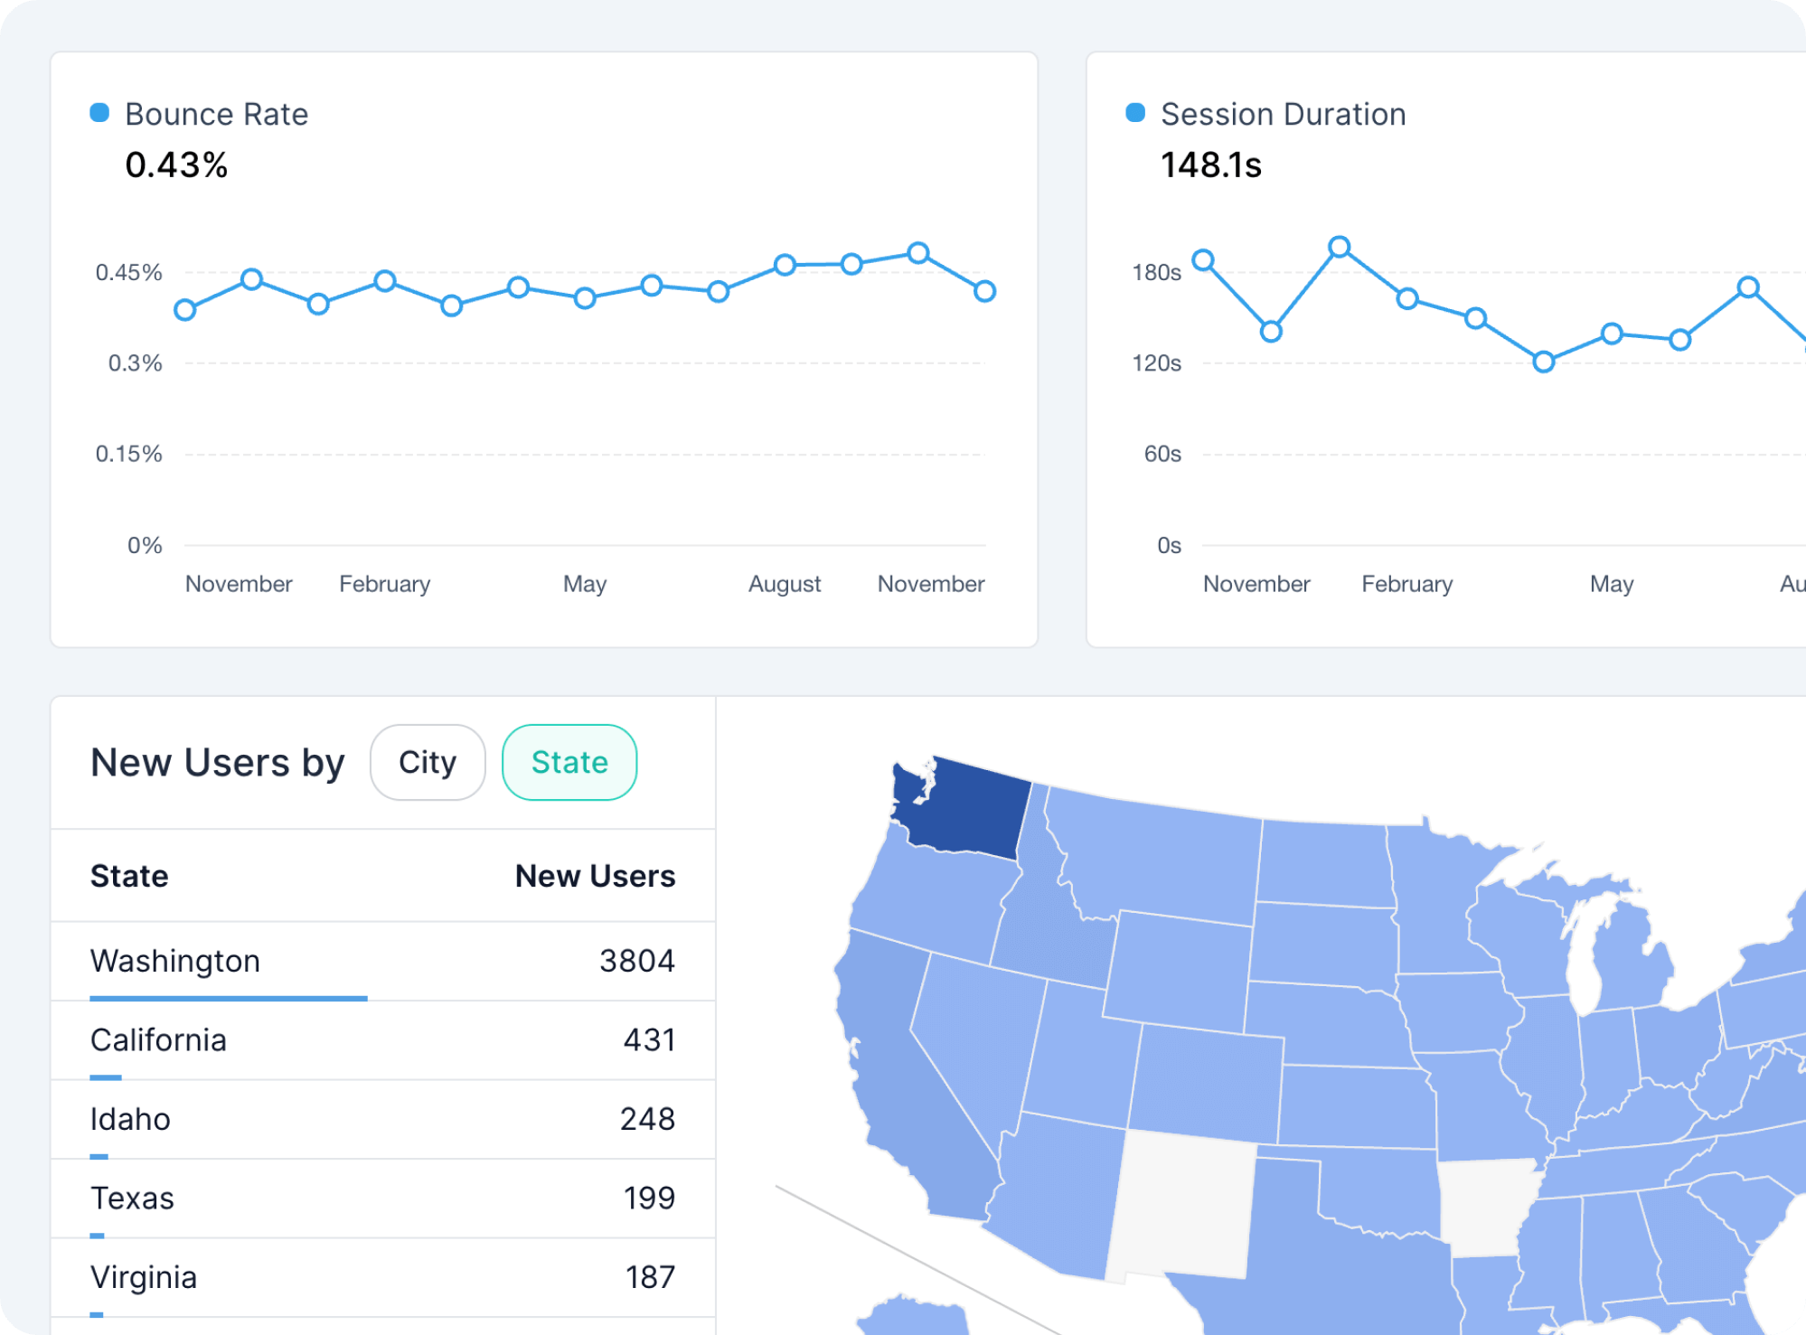Select the California row
Image resolution: width=1806 pixels, height=1335 pixels.
pos(383,1040)
